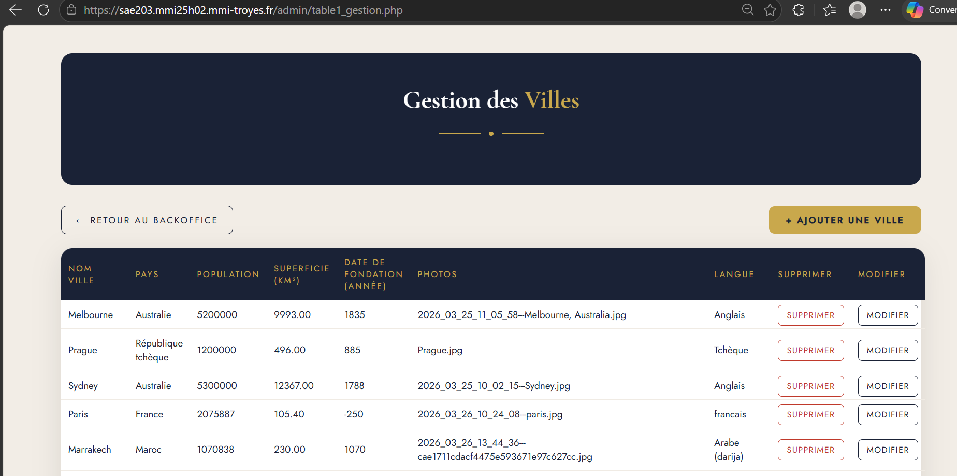Click Ajouter une ville button

pyautogui.click(x=845, y=220)
